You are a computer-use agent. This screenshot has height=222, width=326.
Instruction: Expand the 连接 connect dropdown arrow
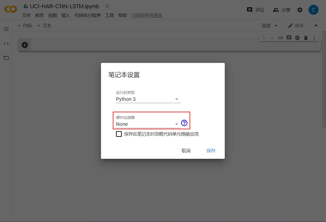click(x=276, y=25)
